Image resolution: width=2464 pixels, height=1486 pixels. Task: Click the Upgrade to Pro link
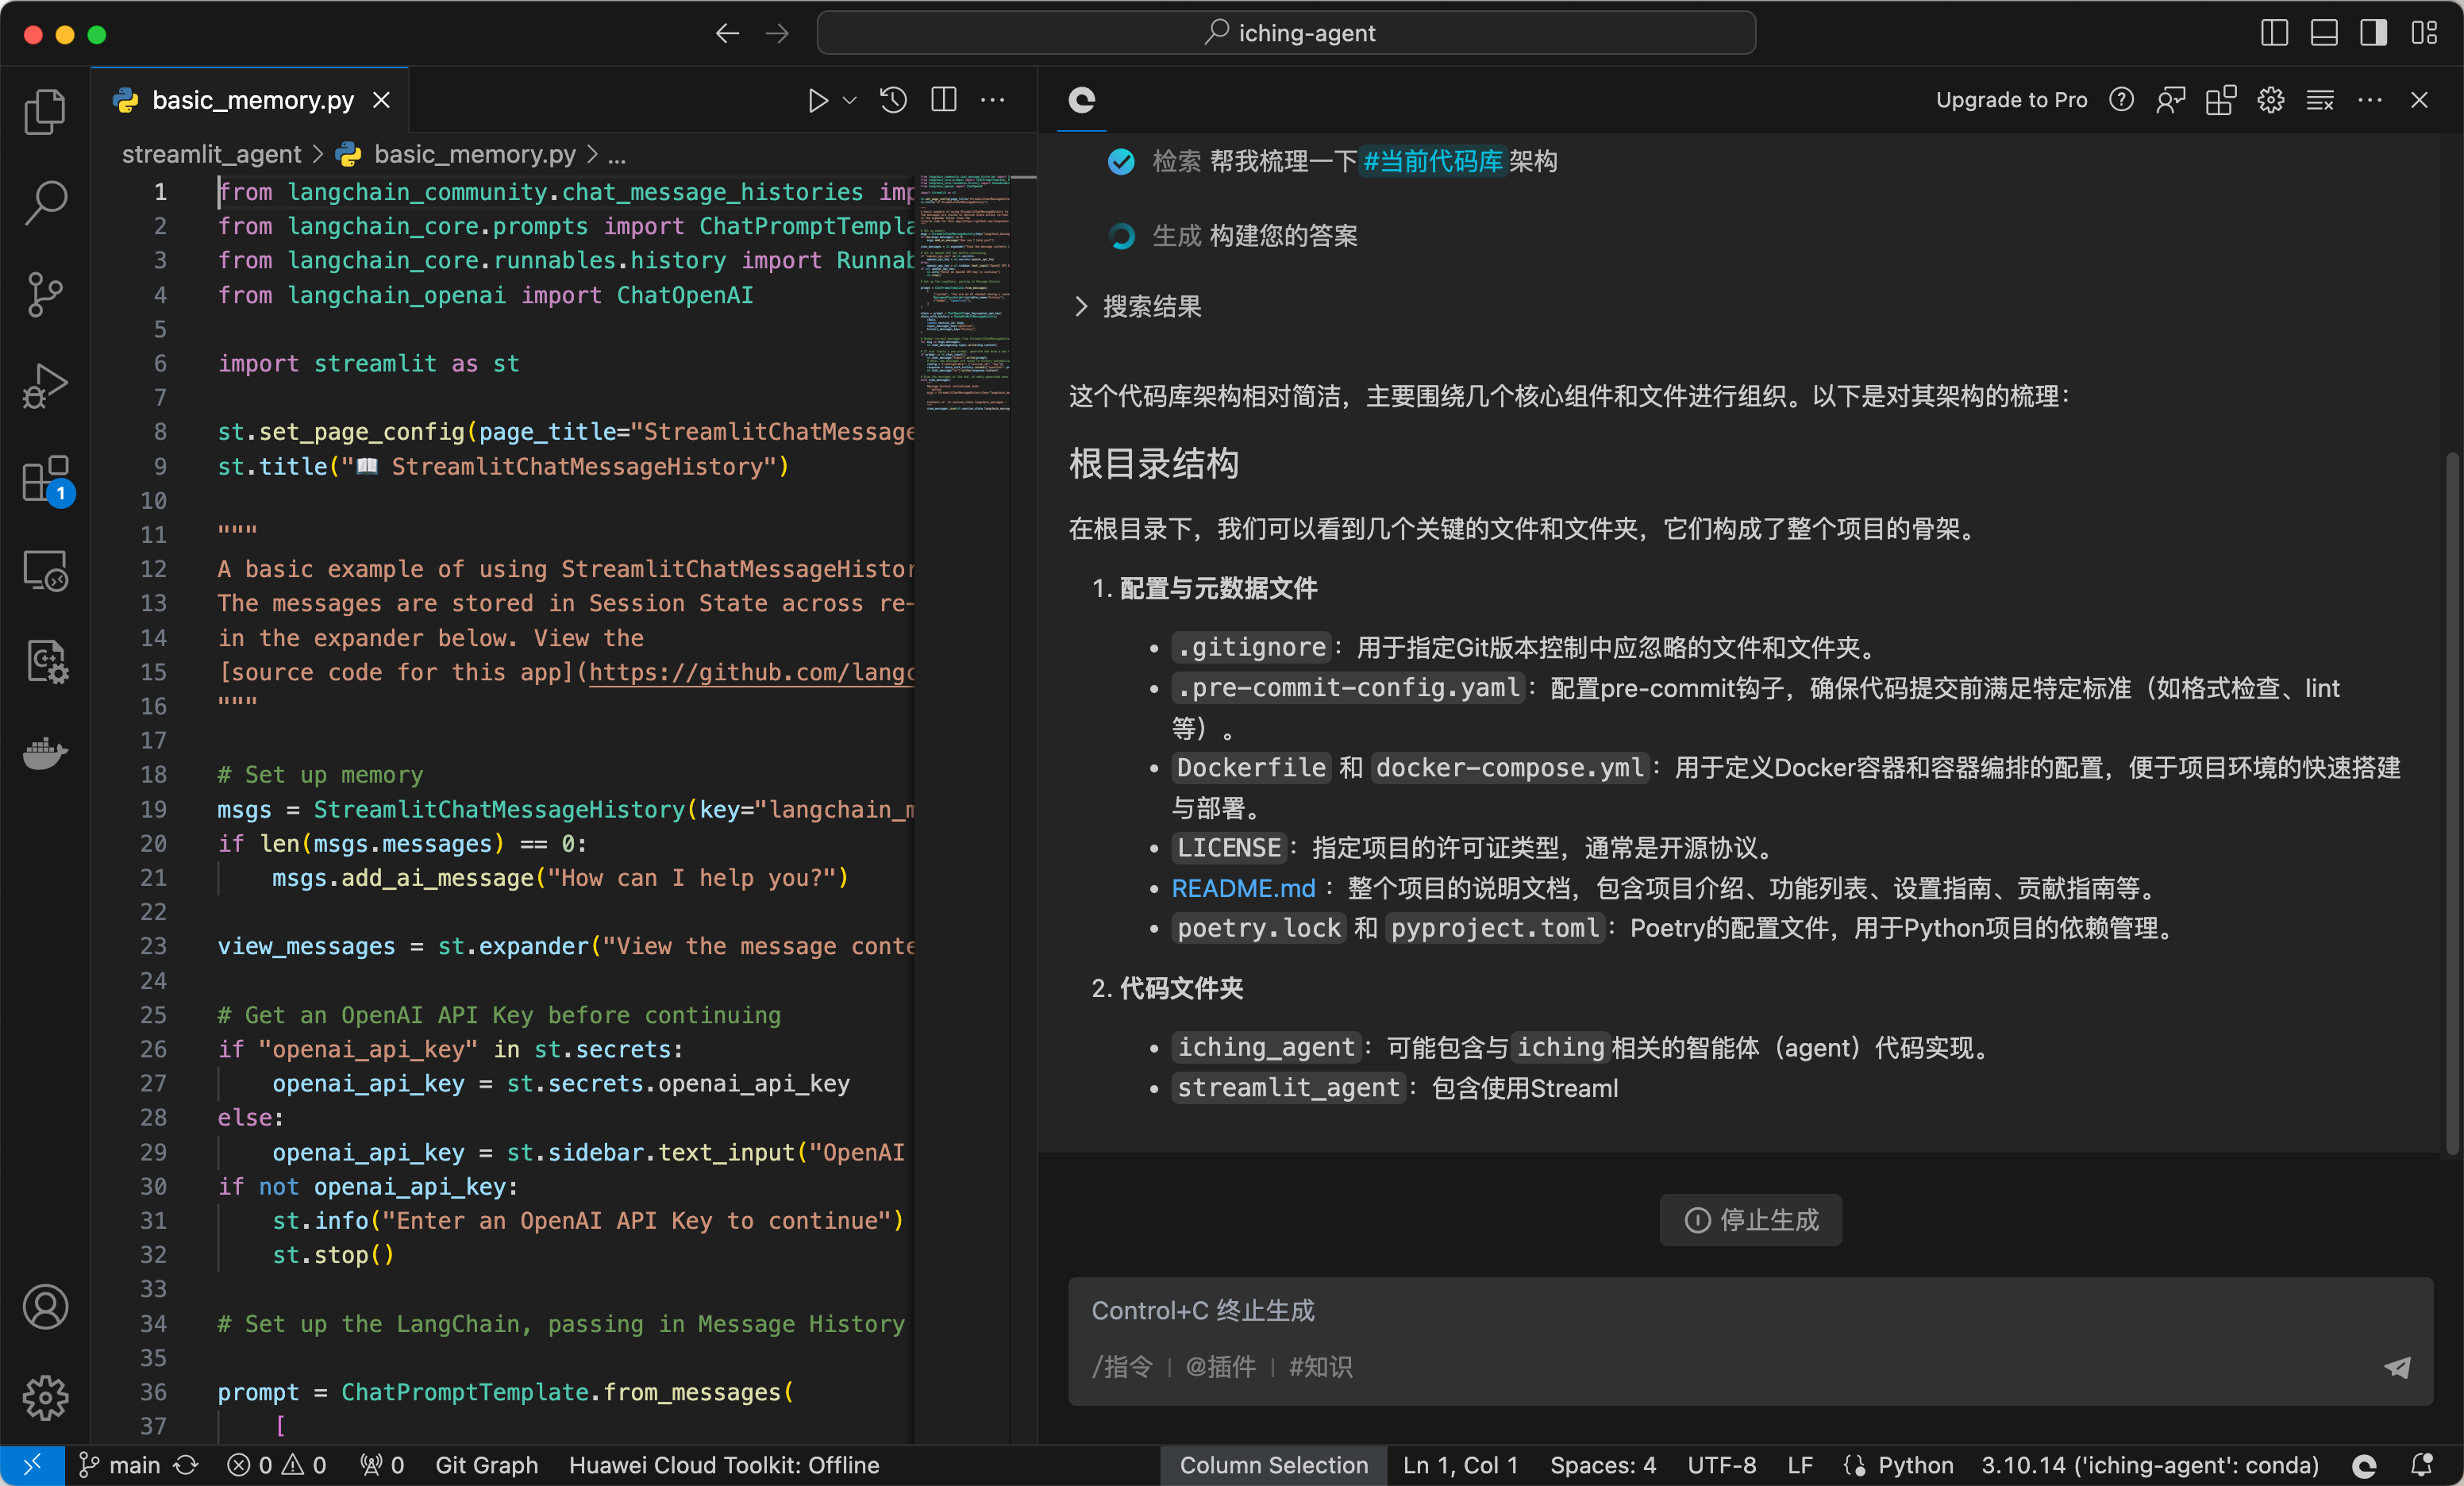[2011, 100]
